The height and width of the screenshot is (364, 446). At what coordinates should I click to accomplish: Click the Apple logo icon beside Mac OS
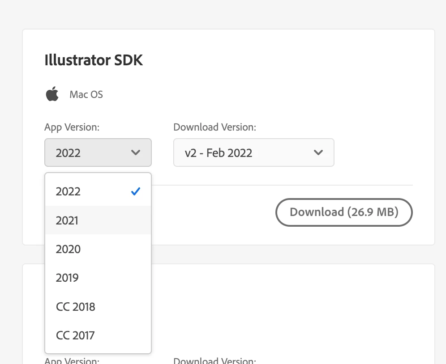52,94
